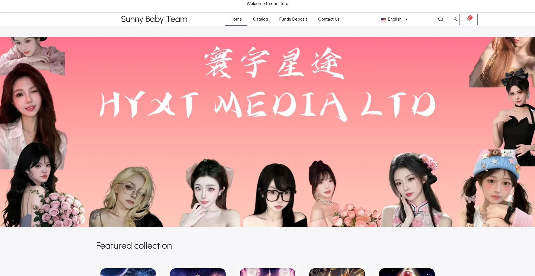
Task: Click the red cart item count badge
Action: [x=470, y=17]
